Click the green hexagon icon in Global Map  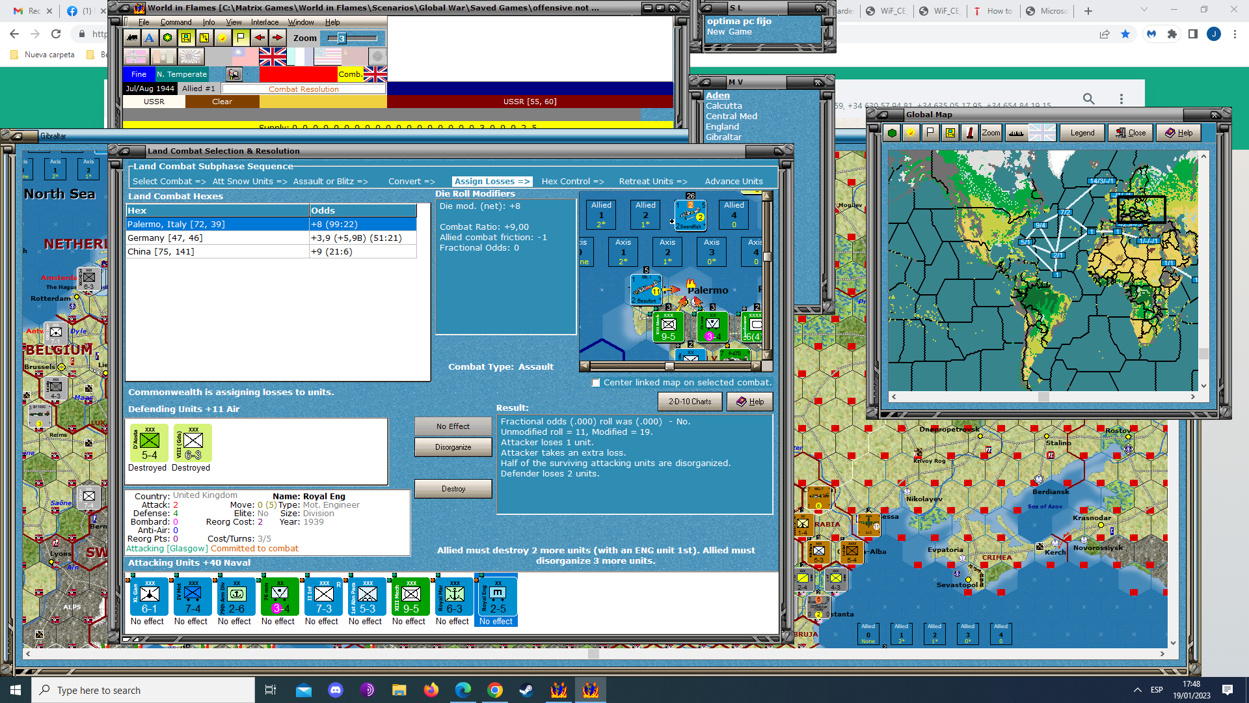click(893, 133)
